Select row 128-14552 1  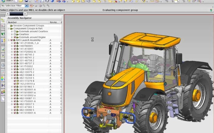pyautogui.click(x=34, y=69)
